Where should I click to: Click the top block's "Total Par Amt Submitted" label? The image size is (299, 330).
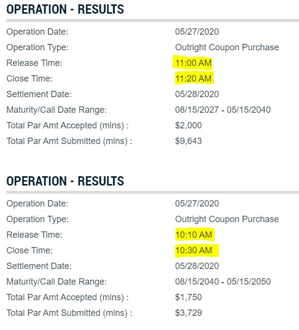click(x=69, y=141)
